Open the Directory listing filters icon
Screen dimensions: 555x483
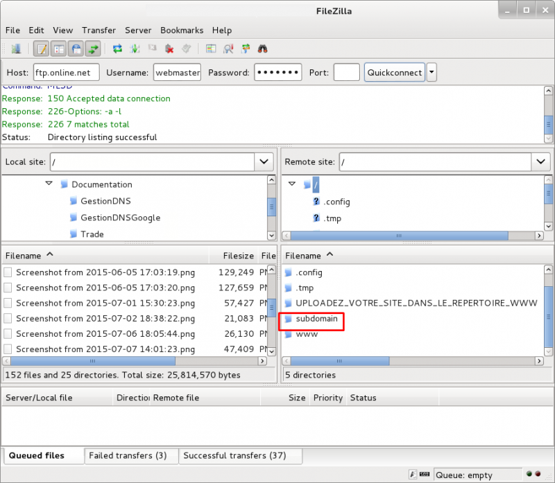coord(211,49)
